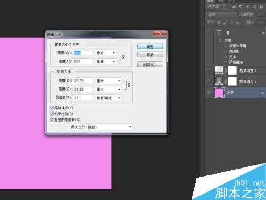Toggle the 约束比例(C) constrain proportions checkbox
266x200 pixels.
click(x=52, y=114)
